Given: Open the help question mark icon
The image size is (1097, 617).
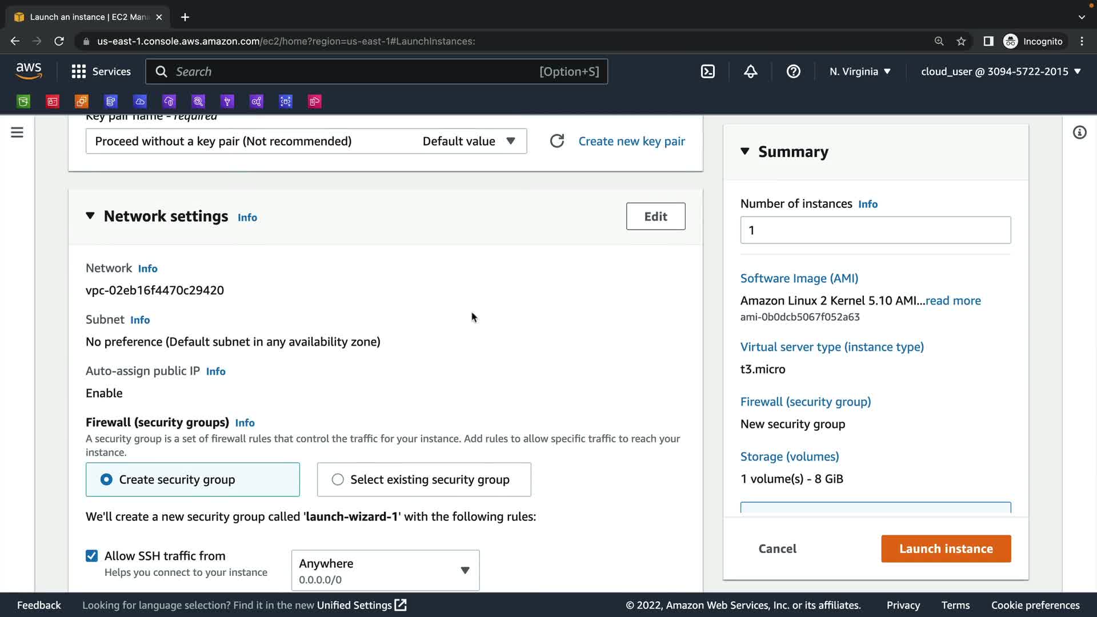Looking at the screenshot, I should 793,71.
